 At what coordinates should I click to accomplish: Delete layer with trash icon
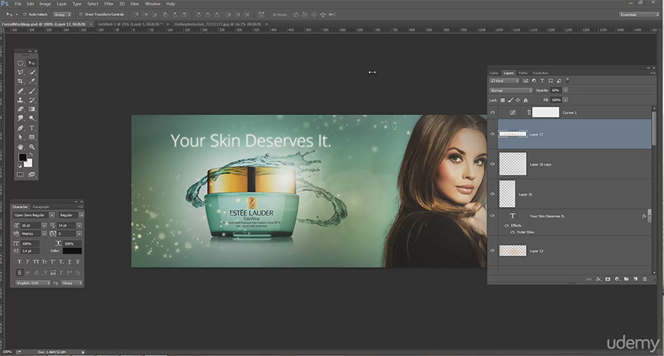[645, 279]
